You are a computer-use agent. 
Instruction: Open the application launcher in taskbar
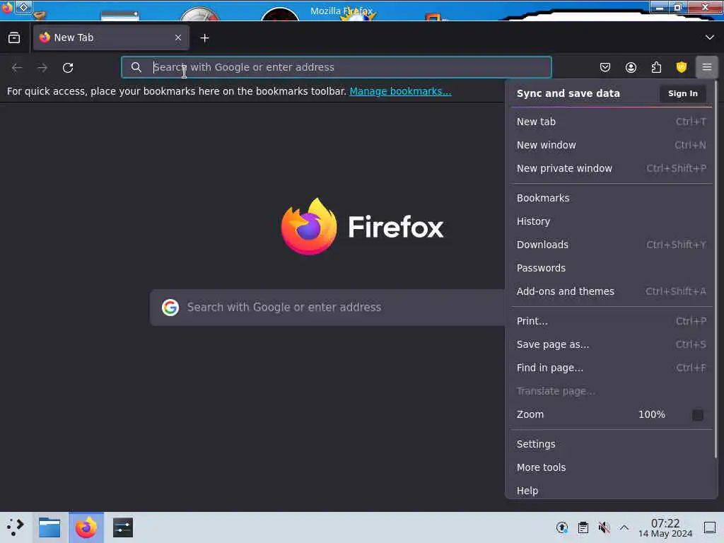tap(16, 527)
